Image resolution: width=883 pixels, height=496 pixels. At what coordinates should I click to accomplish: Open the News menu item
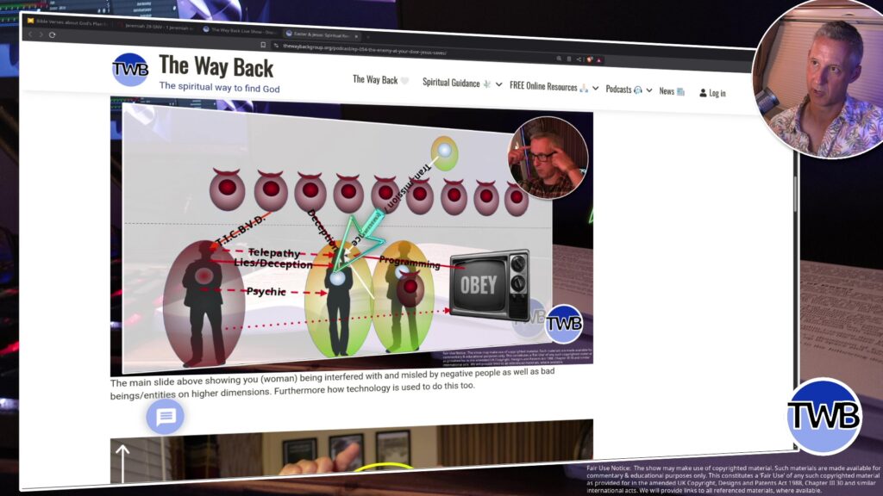click(x=672, y=91)
